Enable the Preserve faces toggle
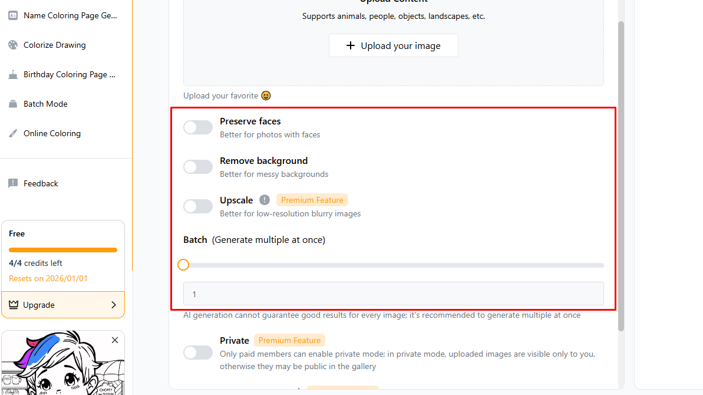703x395 pixels. (198, 127)
